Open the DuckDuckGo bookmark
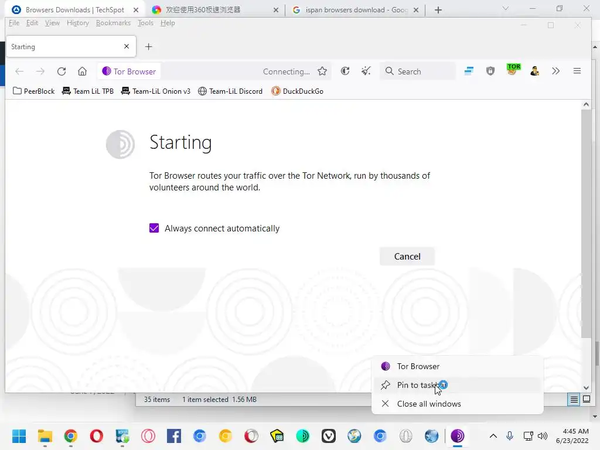600x450 pixels. 297,91
